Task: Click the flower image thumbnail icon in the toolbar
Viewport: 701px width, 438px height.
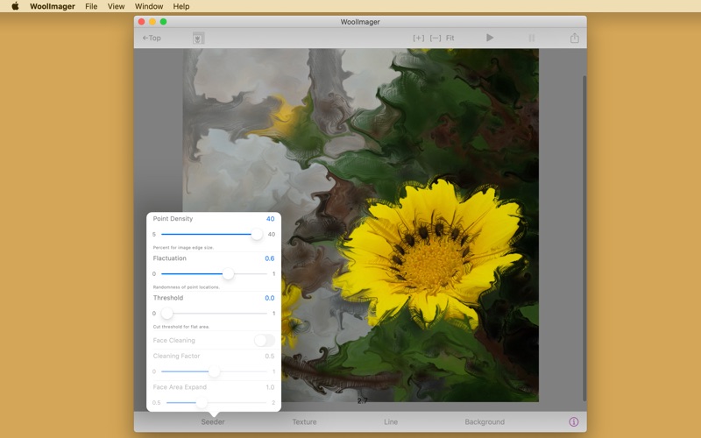Action: coord(199,38)
